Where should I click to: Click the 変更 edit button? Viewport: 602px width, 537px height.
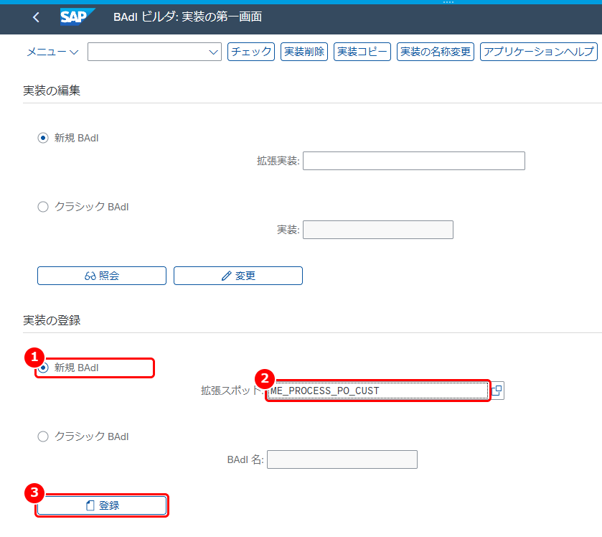click(238, 276)
